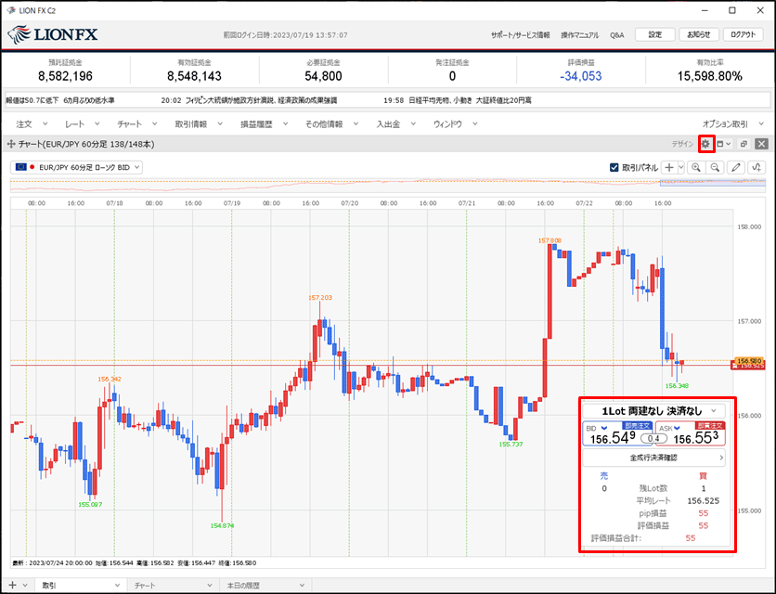Open the チャート menu in the menu bar
The image size is (776, 594).
(137, 123)
